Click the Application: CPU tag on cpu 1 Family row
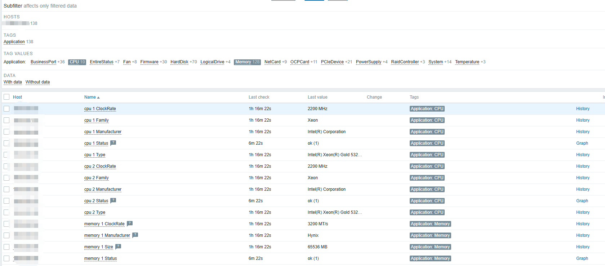605x266 pixels. (x=427, y=120)
